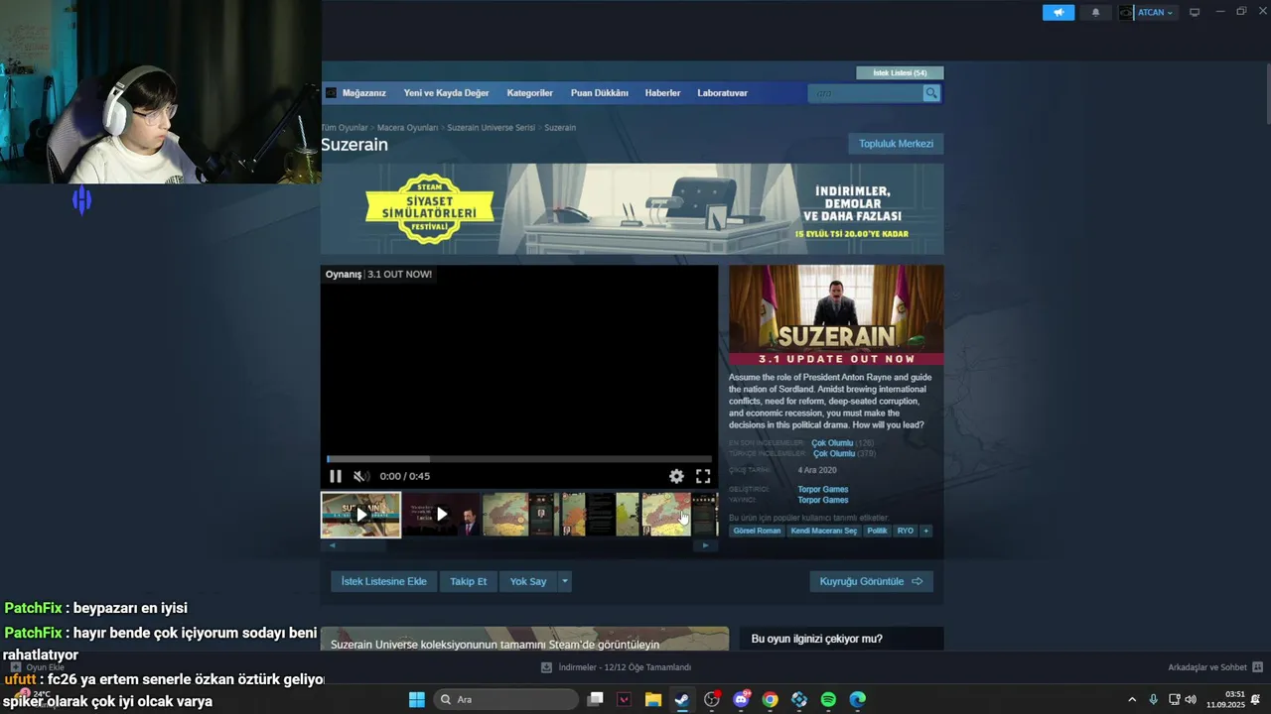The width and height of the screenshot is (1271, 714).
Task: Click the plus button to add tags
Action: 925,531
